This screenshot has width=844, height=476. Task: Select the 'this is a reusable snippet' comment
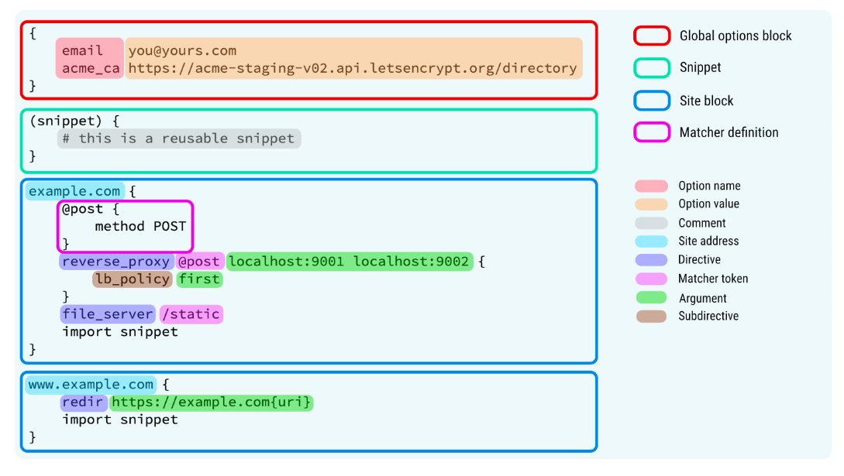click(x=178, y=139)
